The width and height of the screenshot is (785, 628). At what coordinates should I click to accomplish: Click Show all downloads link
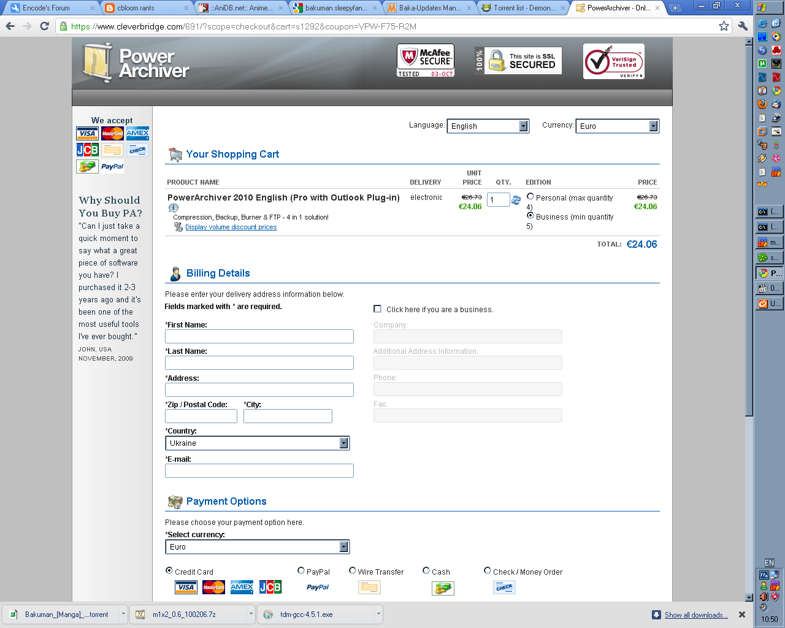pos(696,615)
